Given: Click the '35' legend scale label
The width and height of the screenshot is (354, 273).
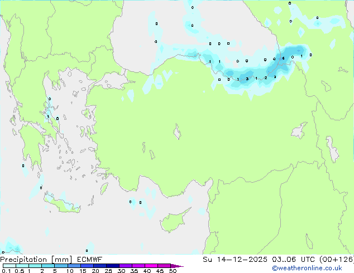Looking at the screenshot, I should [x=135, y=271].
